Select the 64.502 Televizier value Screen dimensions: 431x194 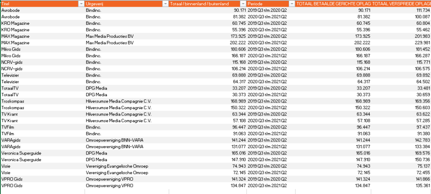(401, 82)
